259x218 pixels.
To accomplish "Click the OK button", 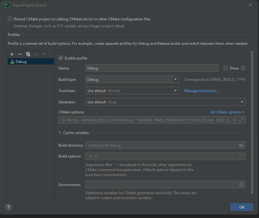I will (x=242, y=207).
